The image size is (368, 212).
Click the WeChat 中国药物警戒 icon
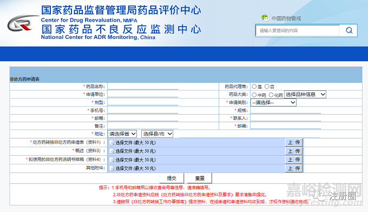[265, 18]
